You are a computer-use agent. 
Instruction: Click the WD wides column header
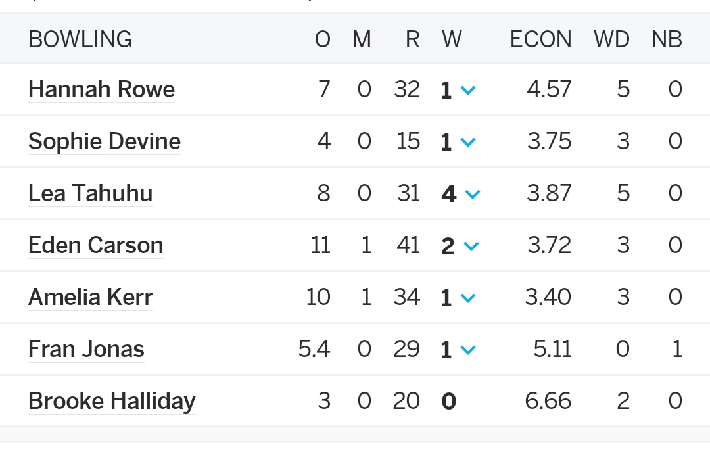click(612, 39)
